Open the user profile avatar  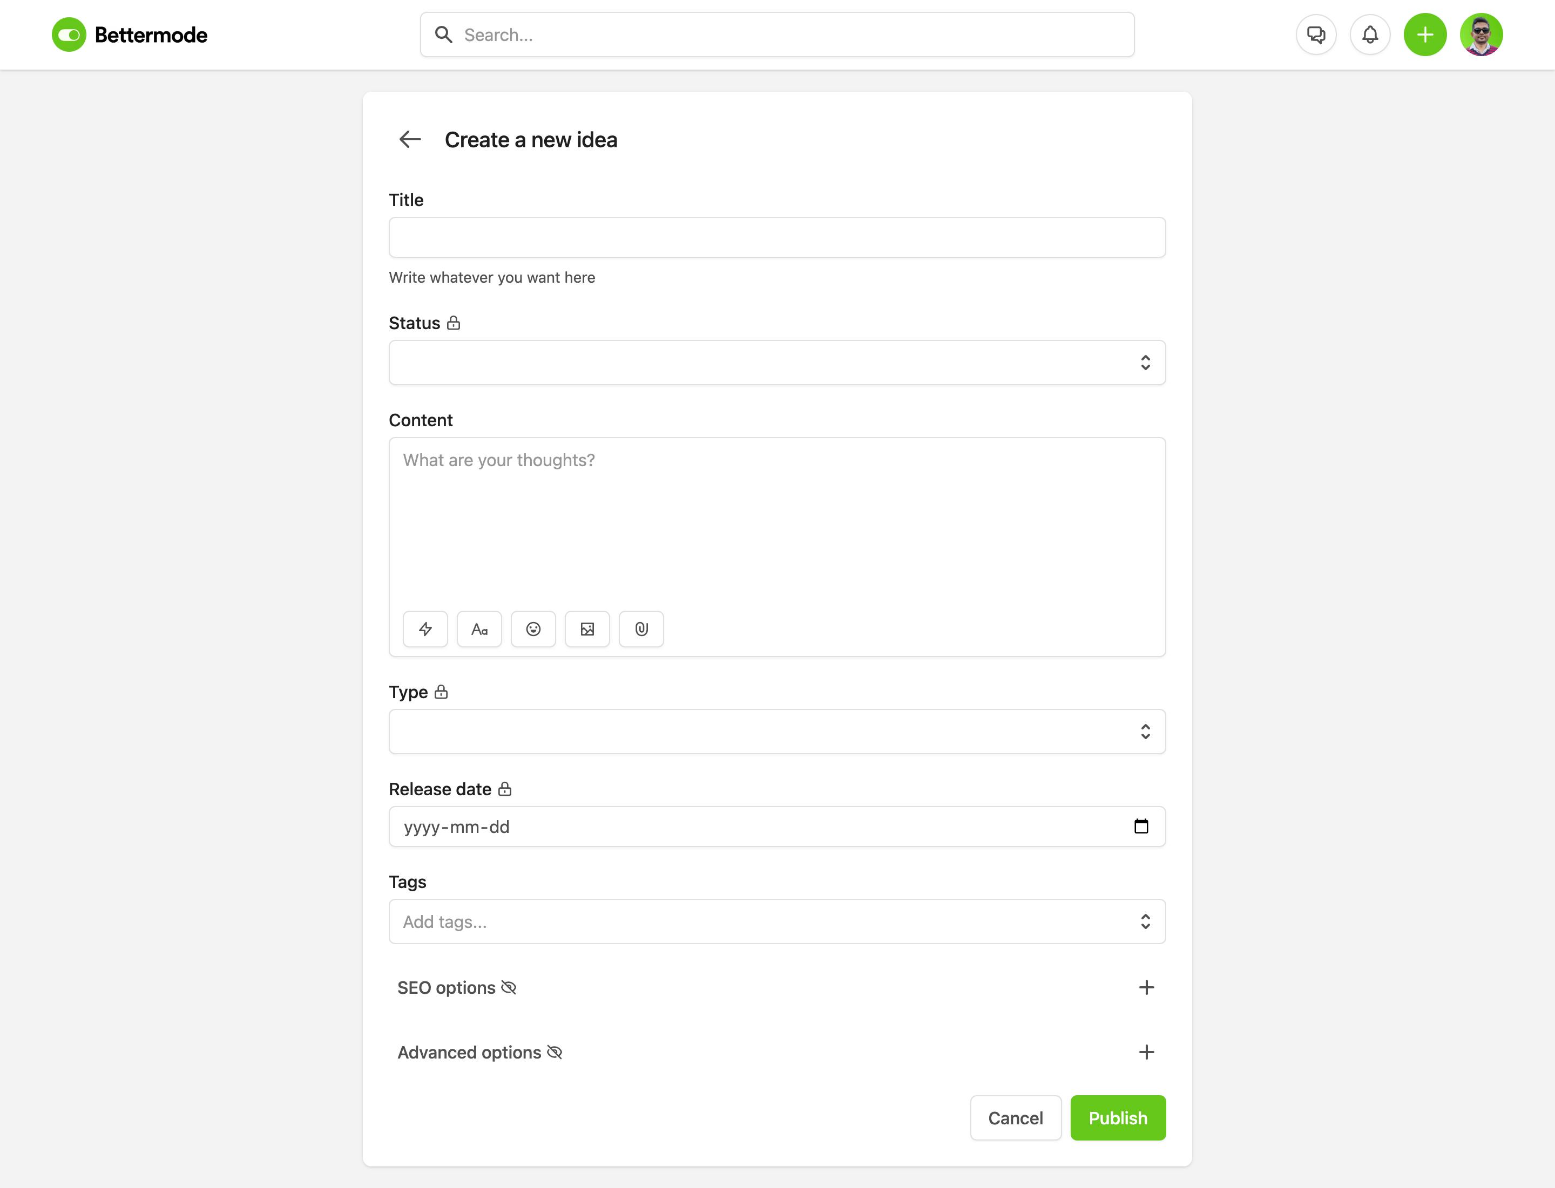1480,35
